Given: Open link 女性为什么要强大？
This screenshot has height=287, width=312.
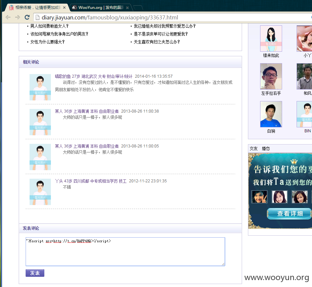Looking at the screenshot, I should tap(47, 42).
